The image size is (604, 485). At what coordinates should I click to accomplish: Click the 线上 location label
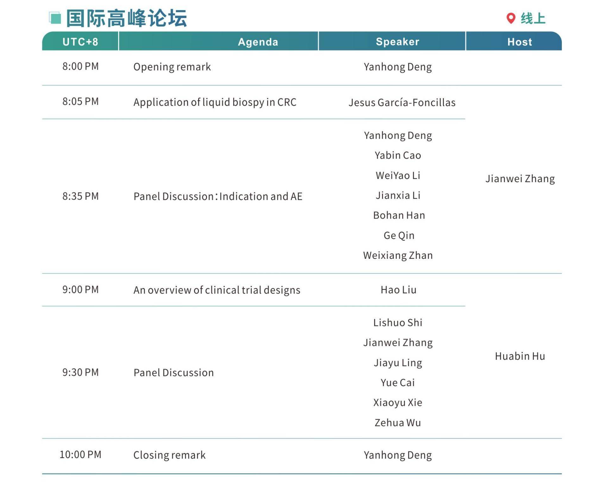[x=533, y=18]
